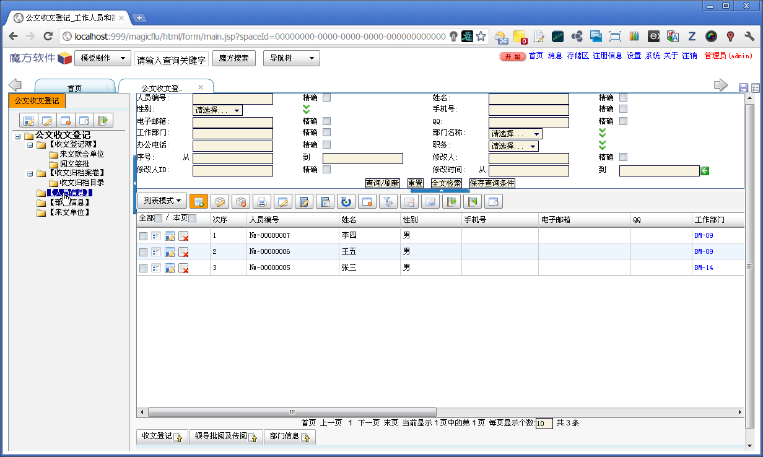The width and height of the screenshot is (763, 457).
Task: Toggle 精确 checkbox for 电子邮箱
Action: pyautogui.click(x=326, y=121)
